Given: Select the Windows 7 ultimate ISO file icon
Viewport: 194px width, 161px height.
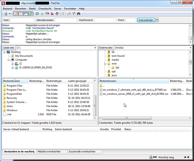Looking at the screenshot, I should [101, 90].
